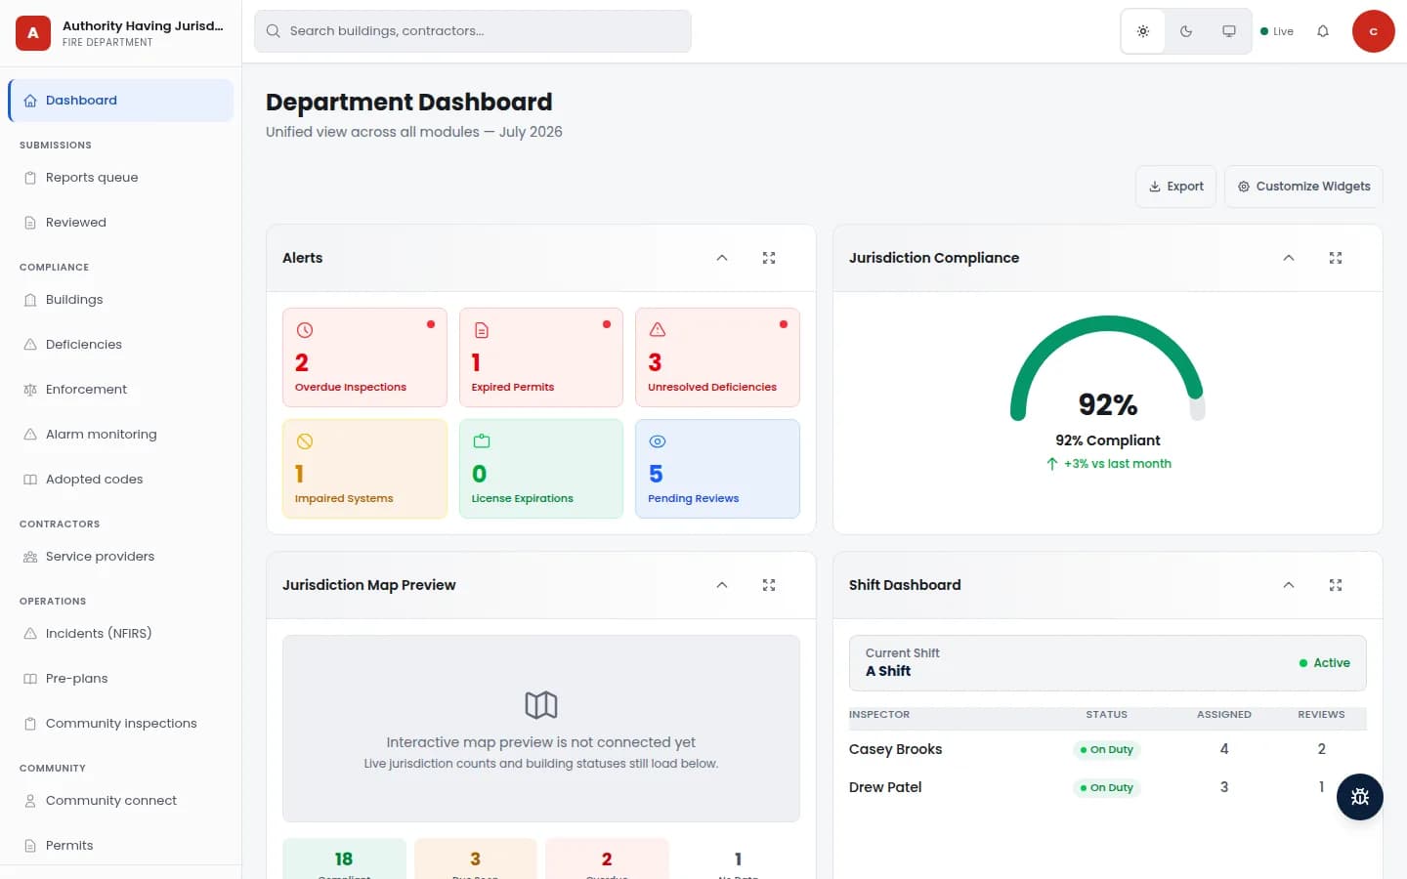Switch to light theme sun icon
1407x879 pixels.
(x=1143, y=31)
